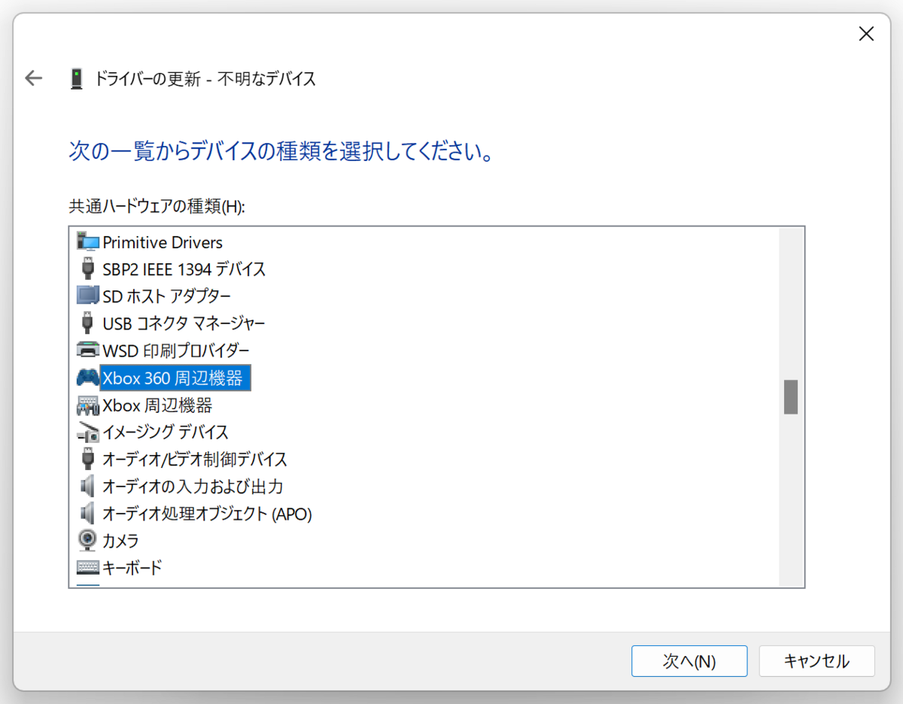Click the list's vertical scrollbar thumb

click(790, 397)
